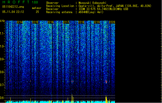This screenshot has height=103, width=162.
Task: Click the kHz axis unit label
Action: coord(2,21)
